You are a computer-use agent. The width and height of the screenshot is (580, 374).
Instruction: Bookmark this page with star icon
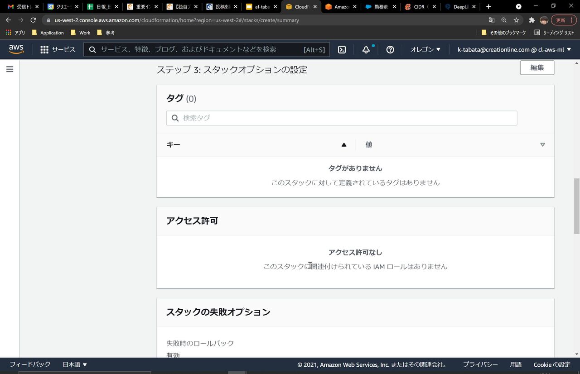tap(516, 20)
